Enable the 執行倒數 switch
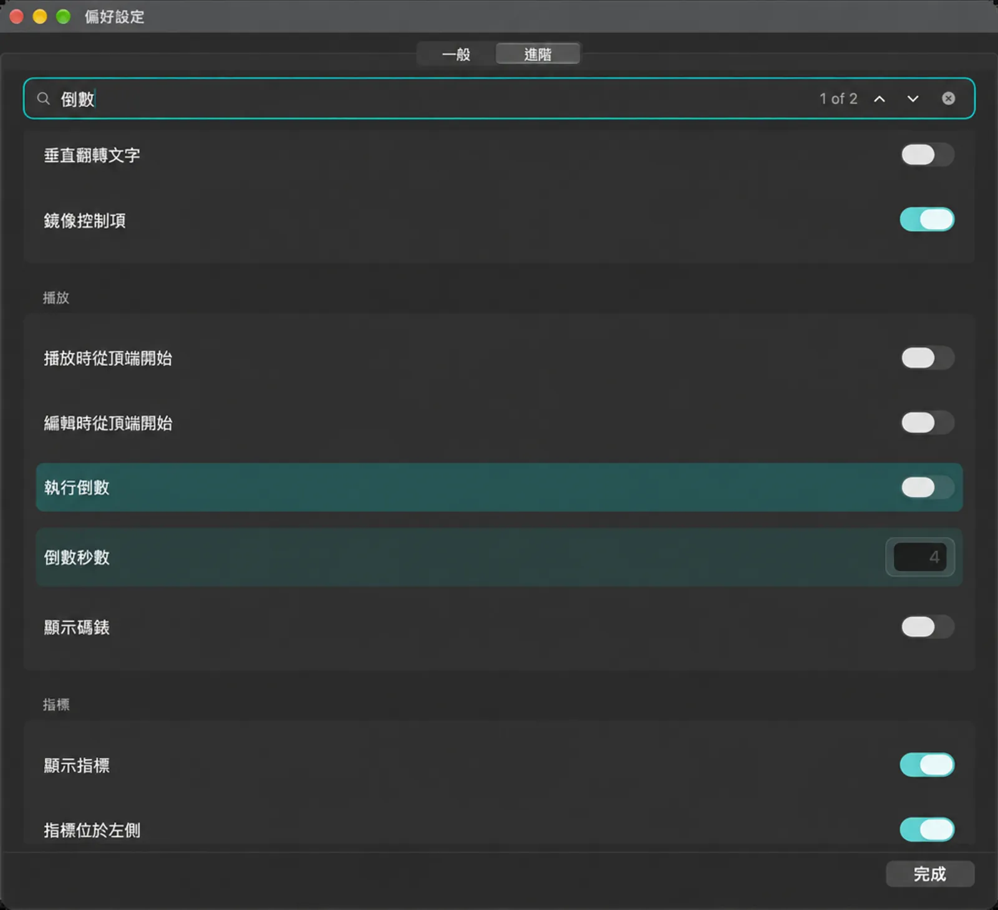 927,487
